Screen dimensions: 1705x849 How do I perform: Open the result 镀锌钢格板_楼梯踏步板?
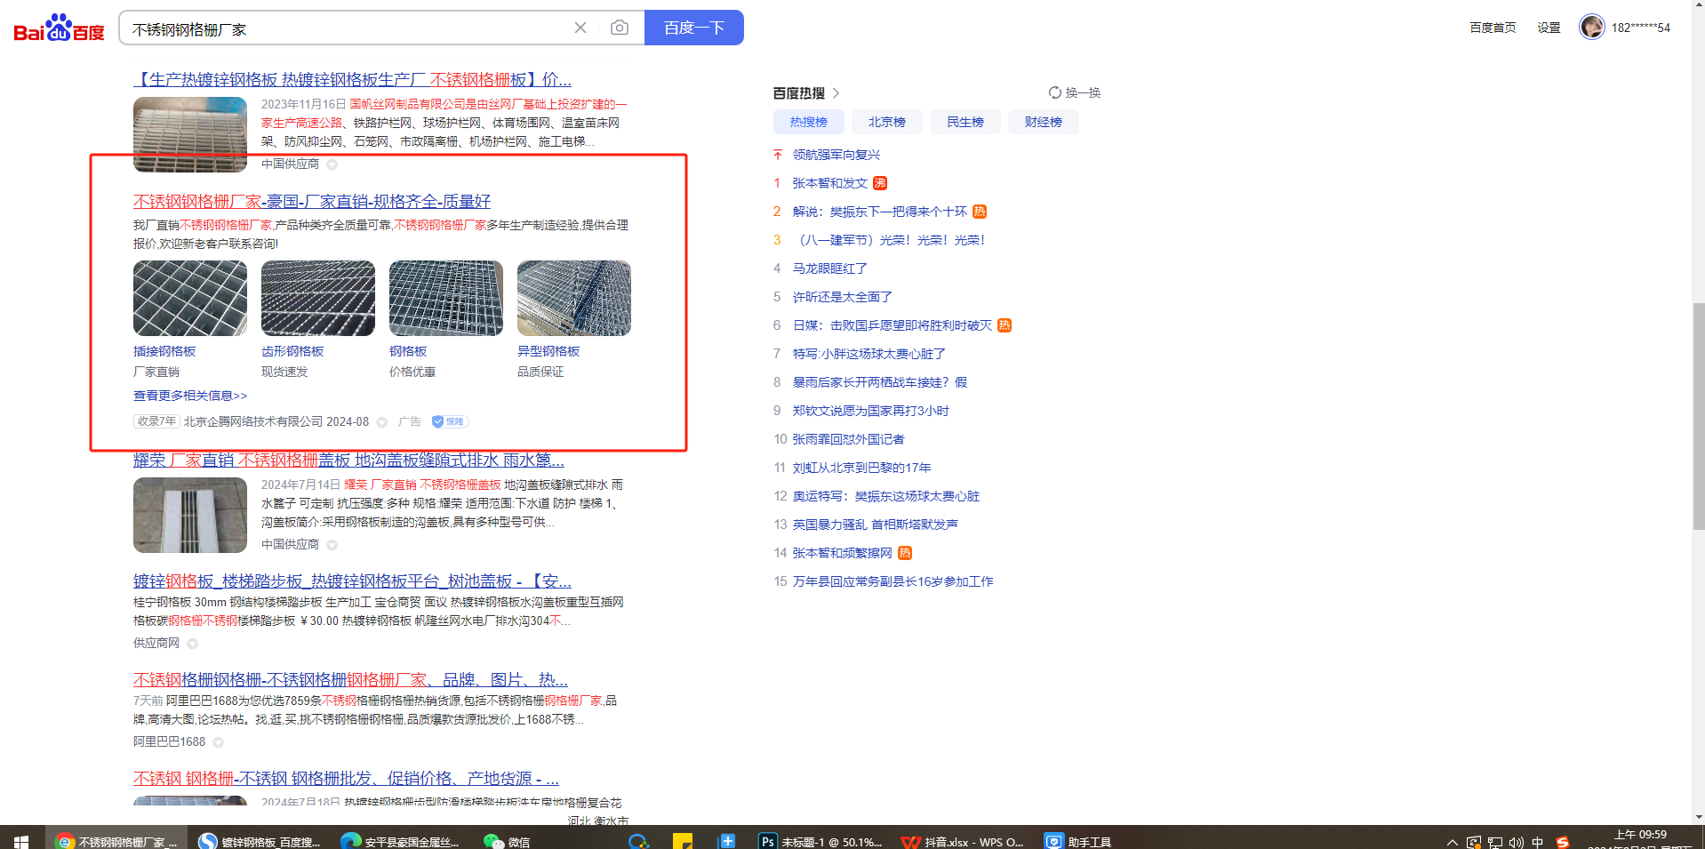(352, 581)
